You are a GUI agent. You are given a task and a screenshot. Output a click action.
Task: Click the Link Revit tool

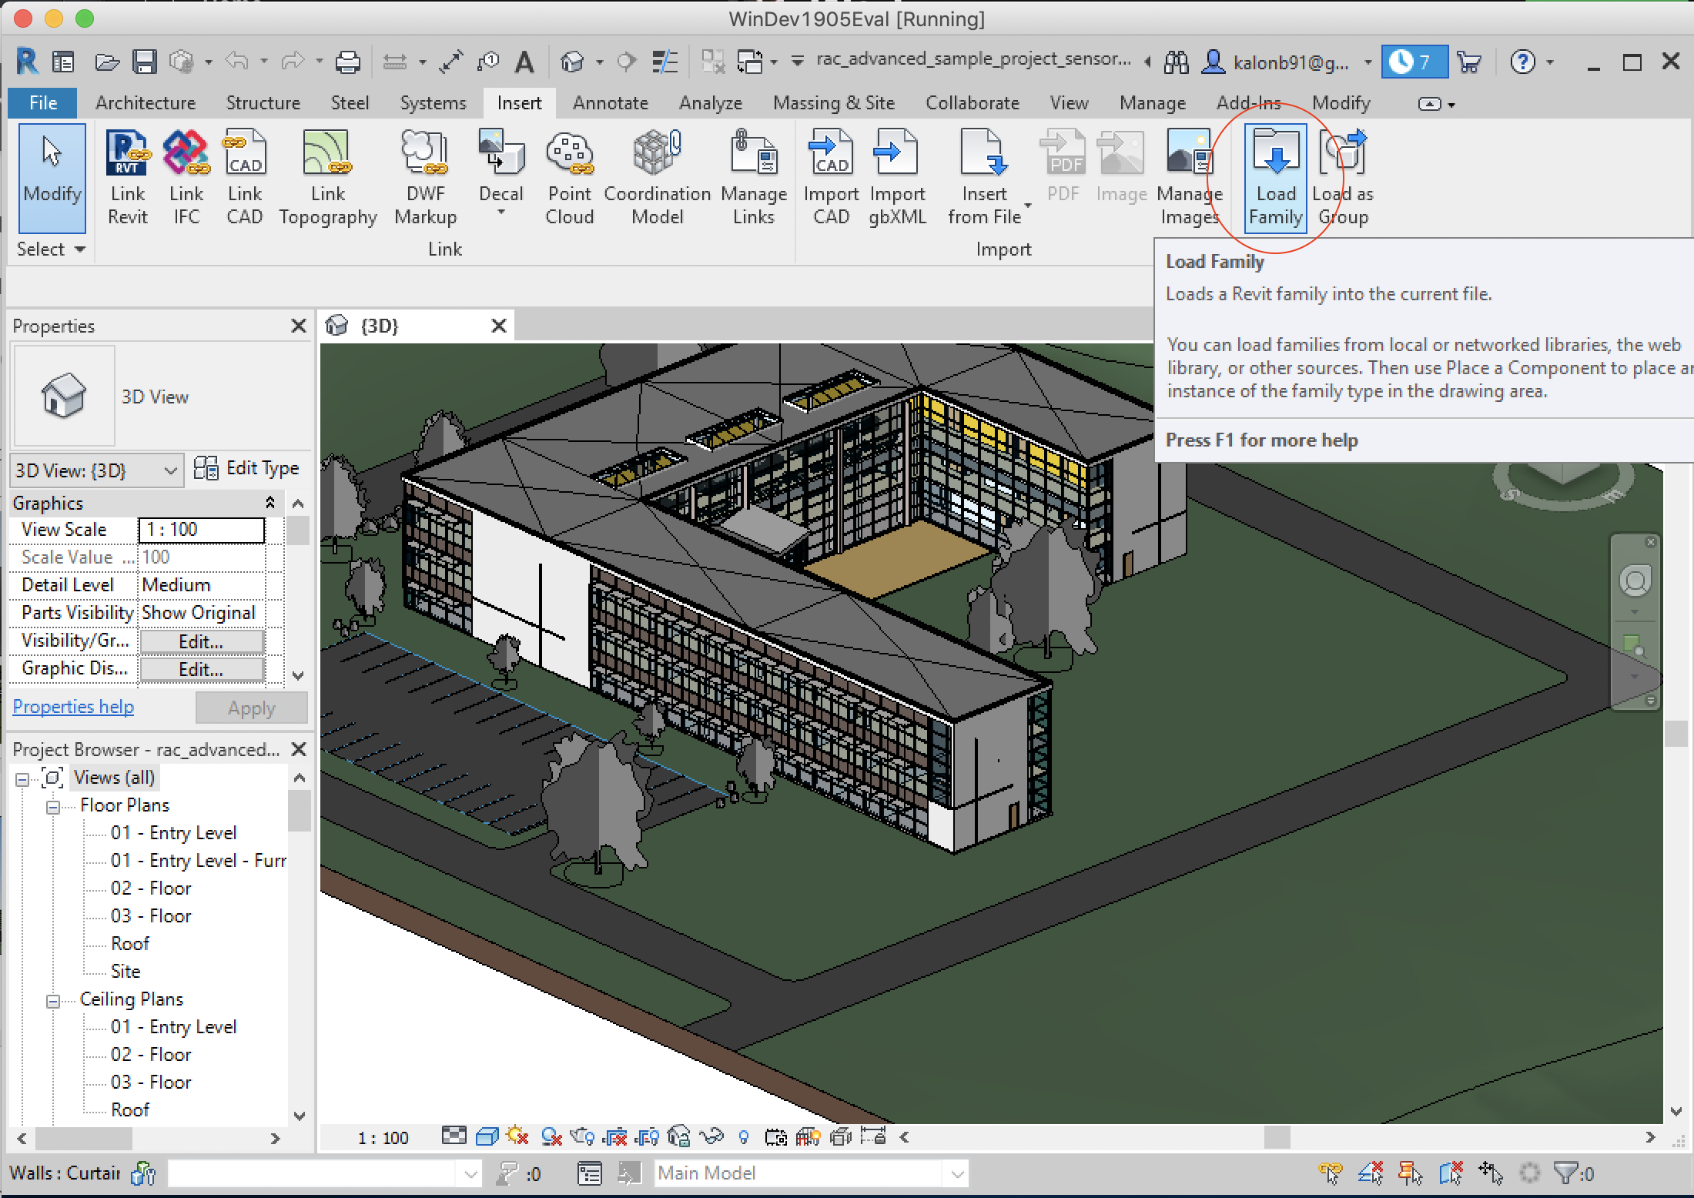click(127, 176)
